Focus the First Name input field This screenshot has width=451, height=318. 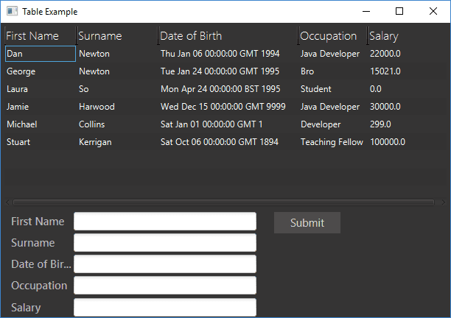tap(164, 222)
